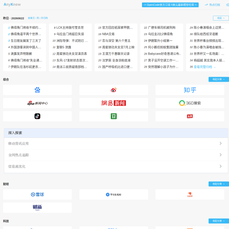The image size is (229, 229).
Task: Expand the 全网热点追踪 row chevron
Action: tap(221, 155)
